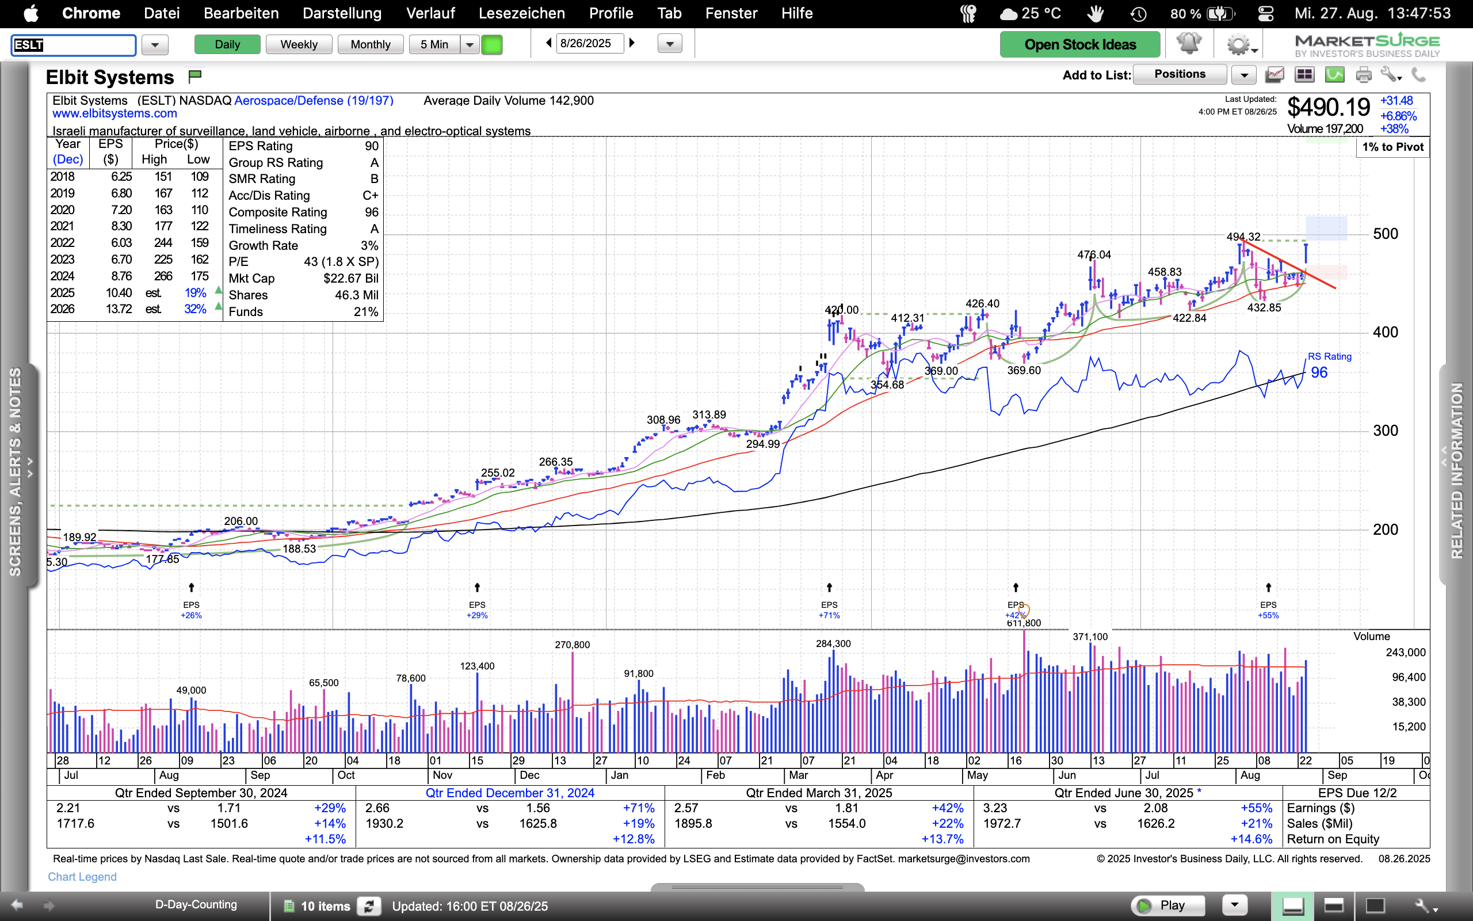Click the Open Stock Ideas button
Image resolution: width=1473 pixels, height=921 pixels.
pos(1079,44)
